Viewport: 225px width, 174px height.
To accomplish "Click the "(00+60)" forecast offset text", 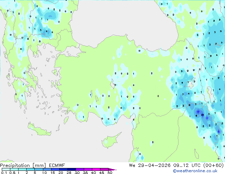I will (214, 165).
